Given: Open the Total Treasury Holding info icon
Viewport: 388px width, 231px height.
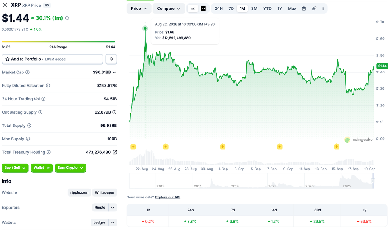Looking at the screenshot, I should (x=49, y=152).
